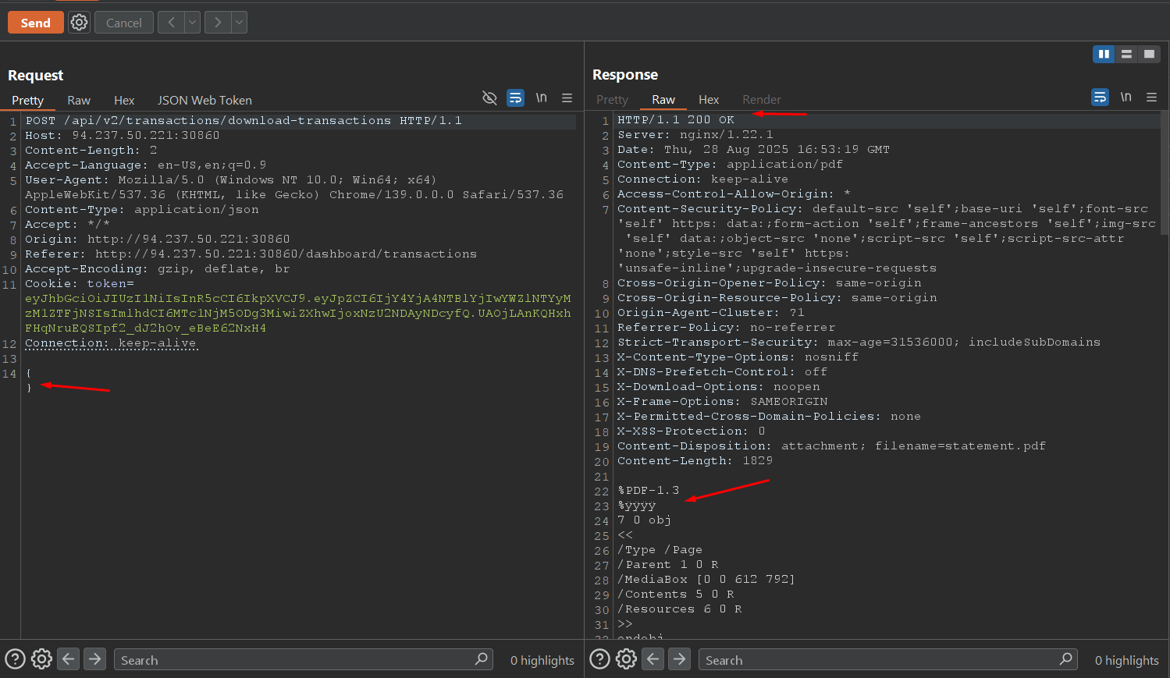This screenshot has height=678, width=1170.
Task: Click 'Content-Type: application/json' request header
Action: pos(142,210)
